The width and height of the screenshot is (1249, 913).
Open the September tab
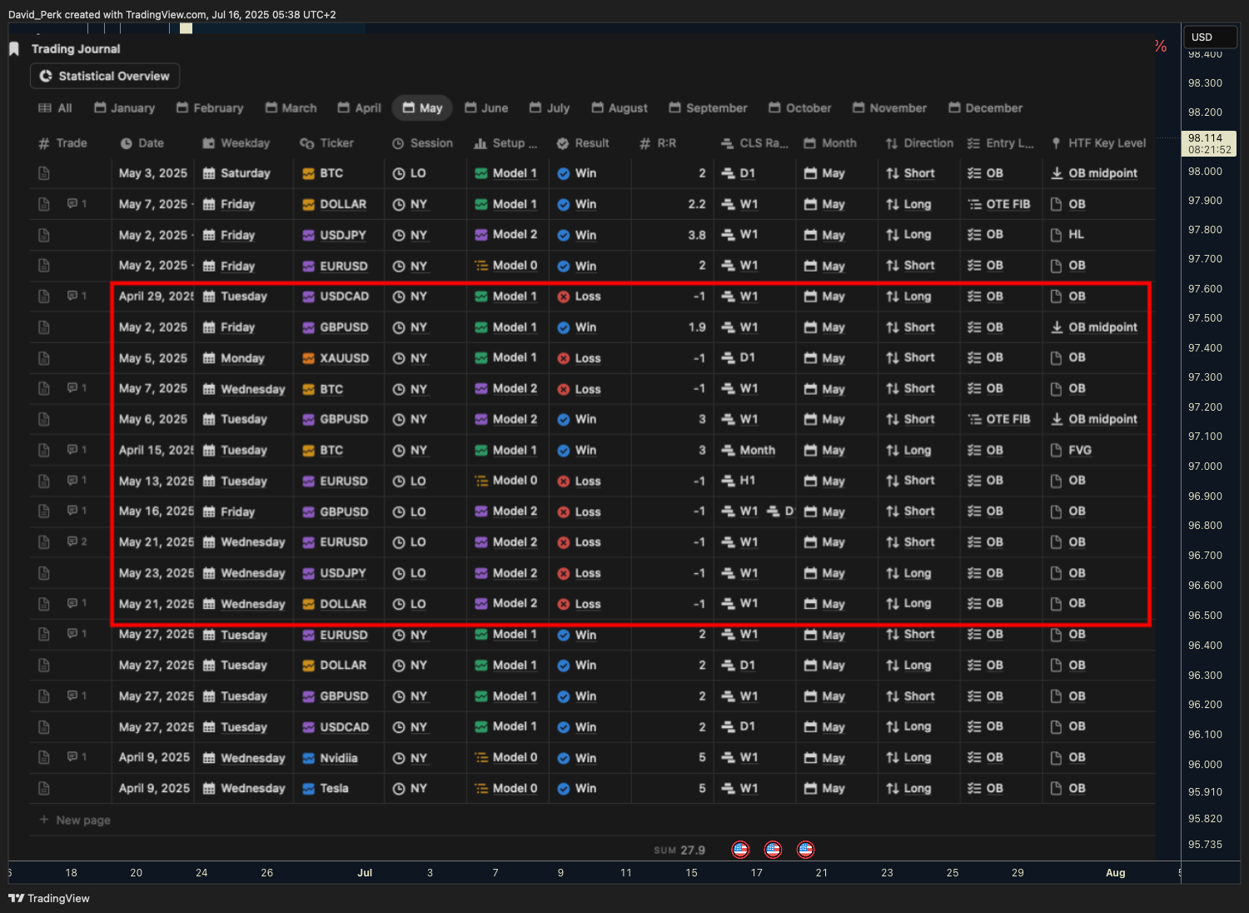(x=708, y=108)
